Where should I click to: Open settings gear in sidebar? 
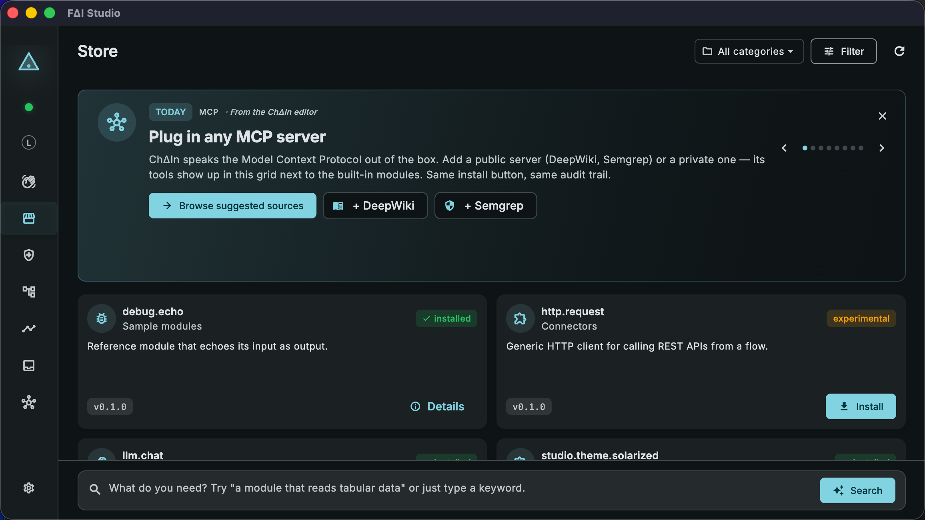(29, 488)
